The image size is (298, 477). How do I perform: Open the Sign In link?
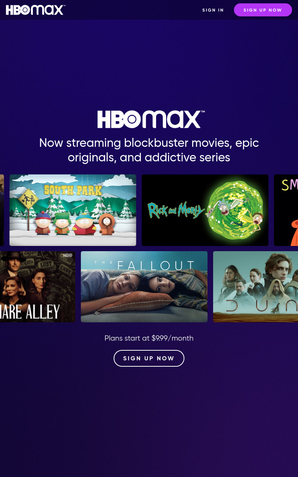click(x=213, y=10)
